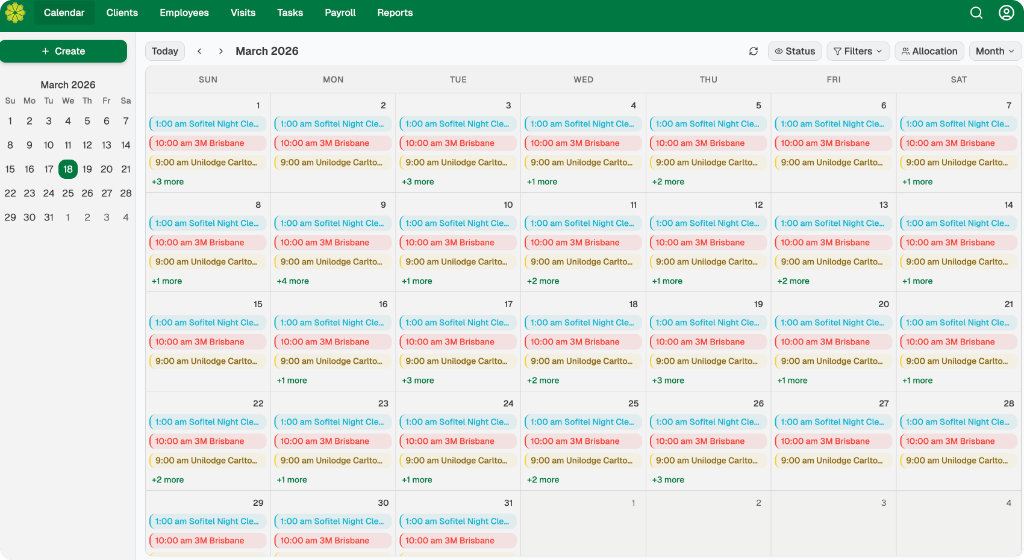Open the 3M Brisbane visit on March 31
Image resolution: width=1024 pixels, height=560 pixels.
pos(457,540)
